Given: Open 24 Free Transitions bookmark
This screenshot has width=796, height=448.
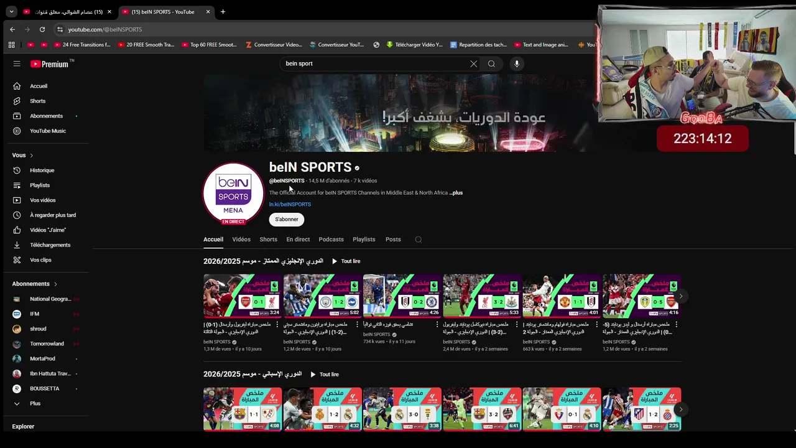Looking at the screenshot, I should (x=82, y=45).
